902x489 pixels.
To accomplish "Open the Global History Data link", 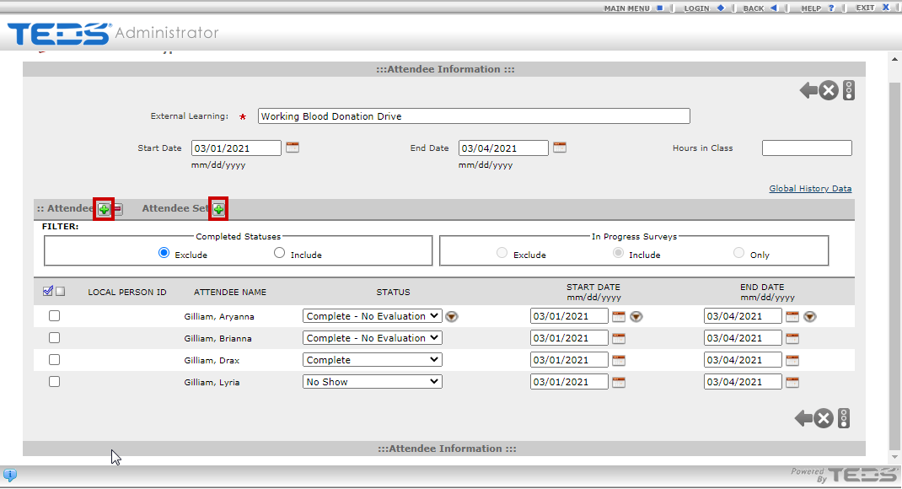I will 810,189.
